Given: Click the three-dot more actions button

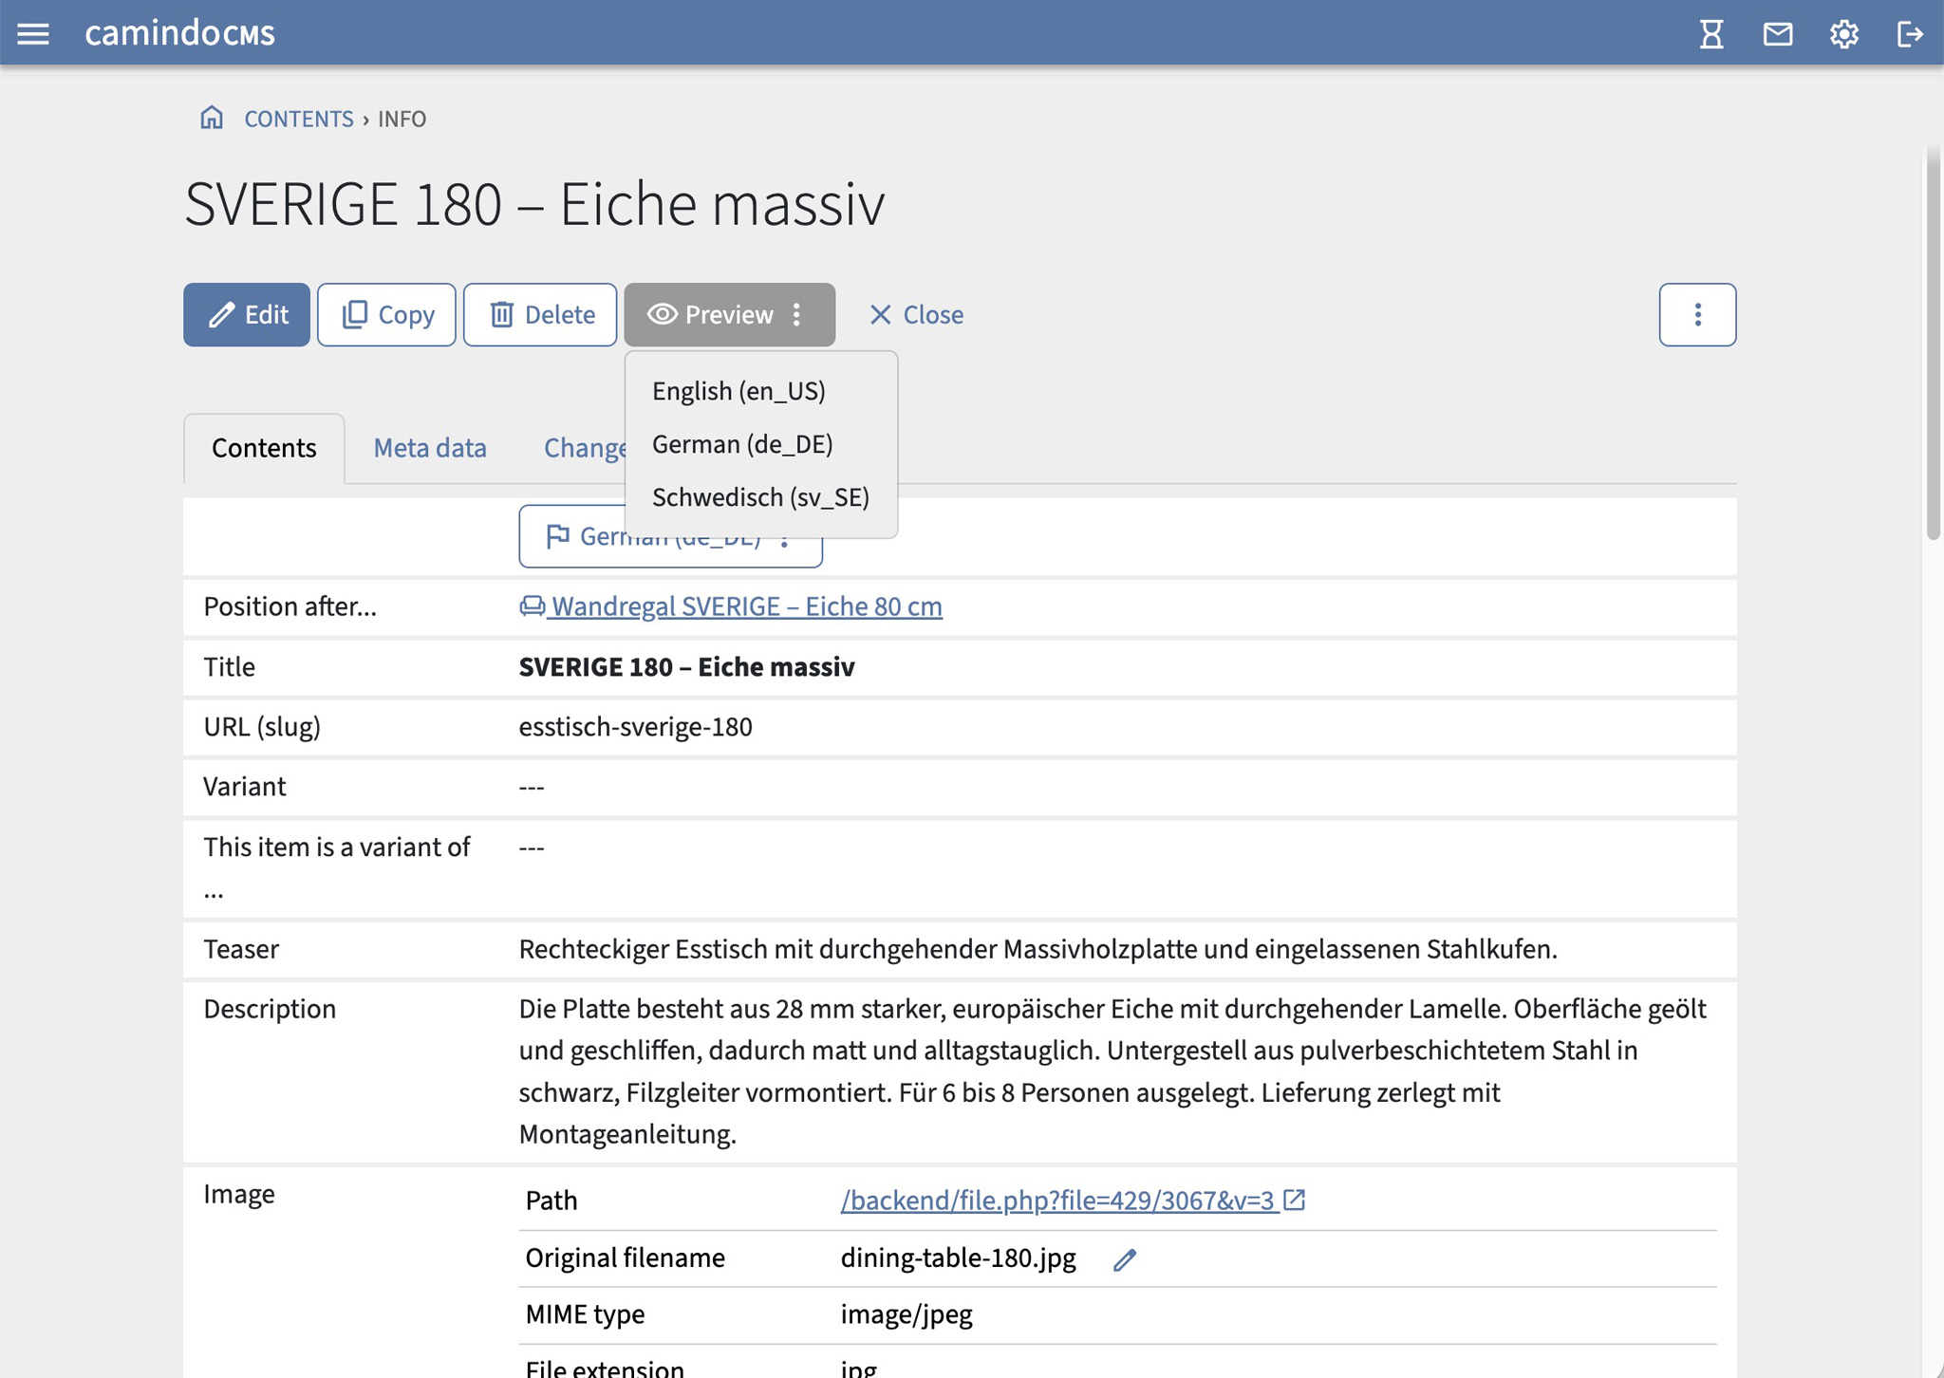Looking at the screenshot, I should coord(1697,314).
